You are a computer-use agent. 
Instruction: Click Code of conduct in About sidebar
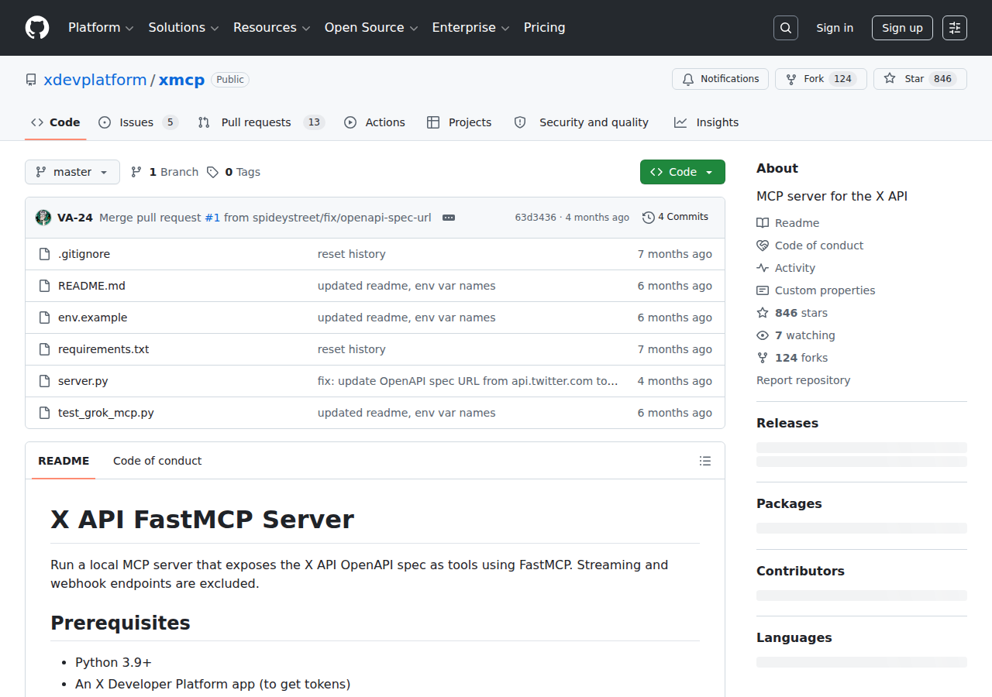810,245
